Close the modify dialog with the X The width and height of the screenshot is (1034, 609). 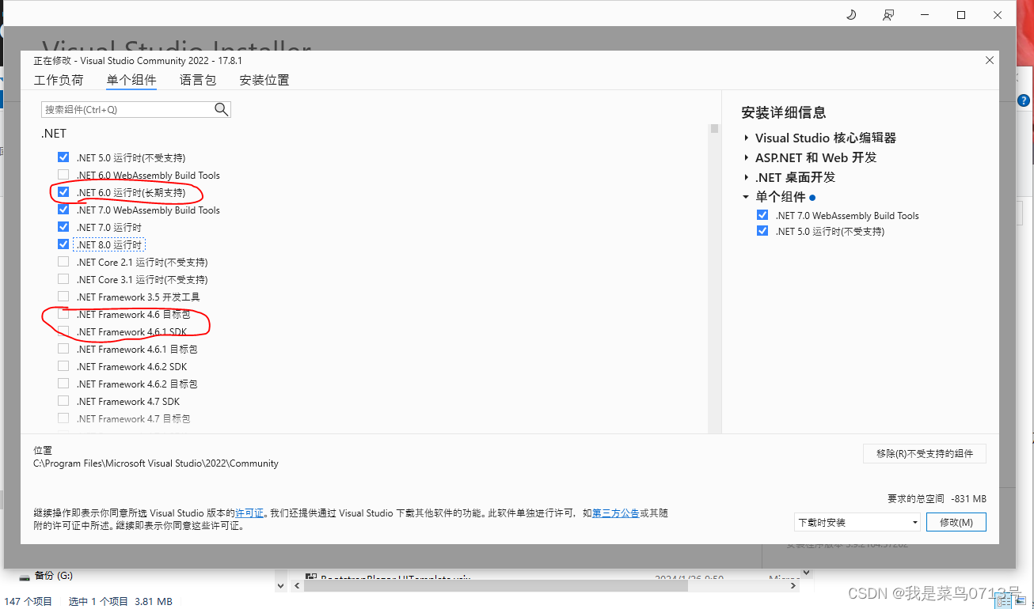tap(989, 60)
